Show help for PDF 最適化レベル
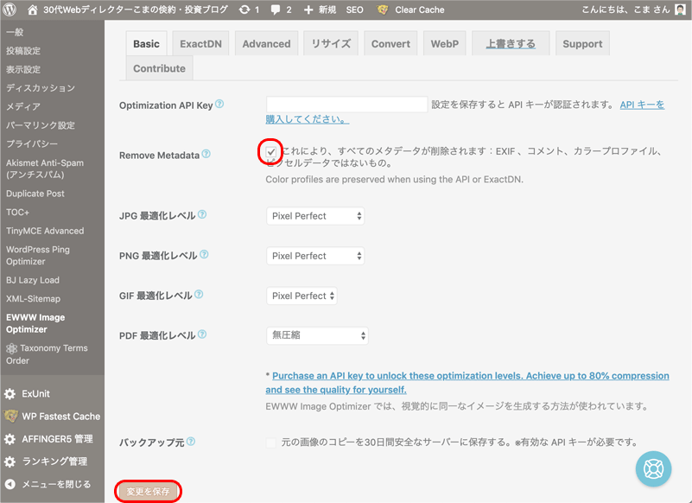Screen dimensions: 692x503 (202, 334)
